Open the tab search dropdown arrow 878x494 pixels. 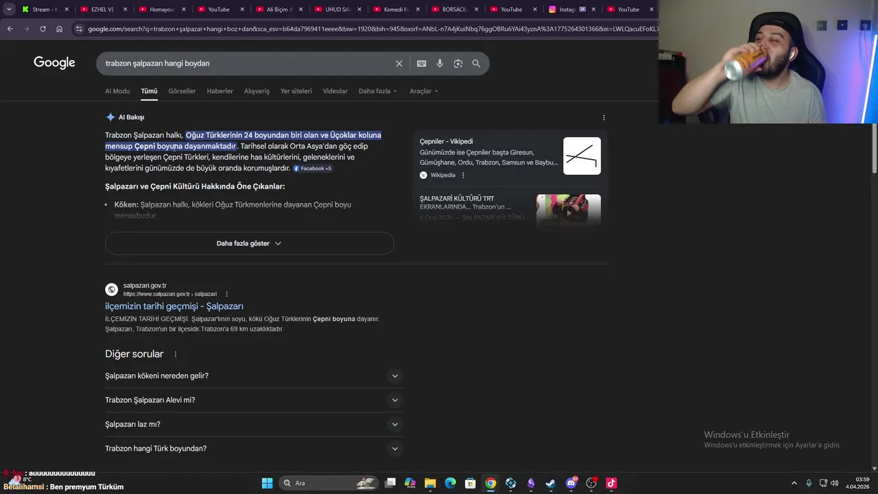[9, 10]
